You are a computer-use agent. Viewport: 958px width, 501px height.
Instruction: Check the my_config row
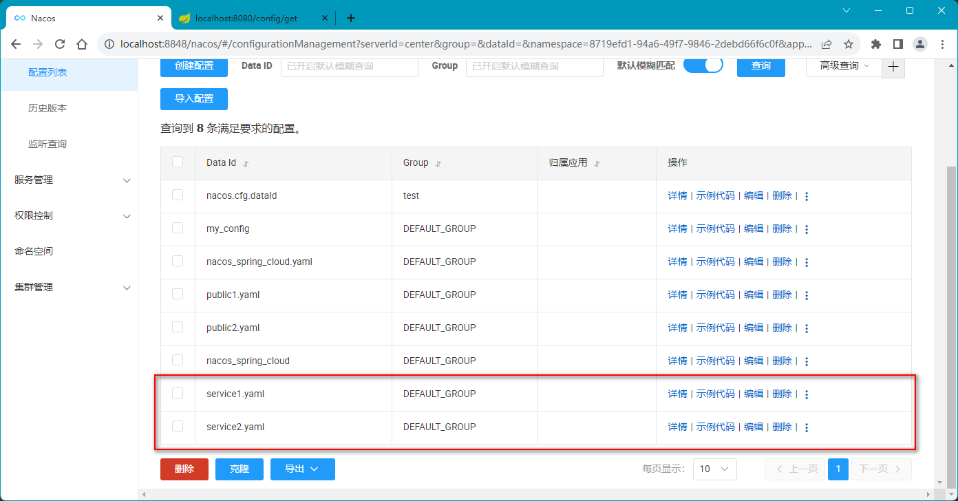pos(178,228)
